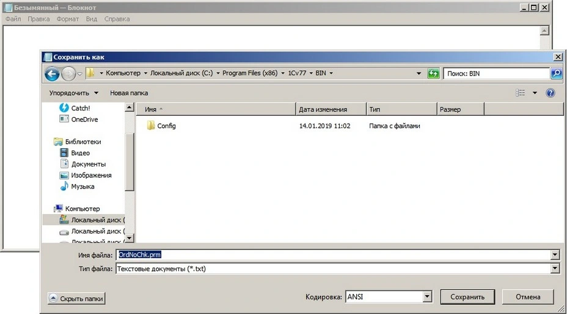567x314 pixels.
Task: Click the search magnifier icon
Action: click(x=556, y=73)
